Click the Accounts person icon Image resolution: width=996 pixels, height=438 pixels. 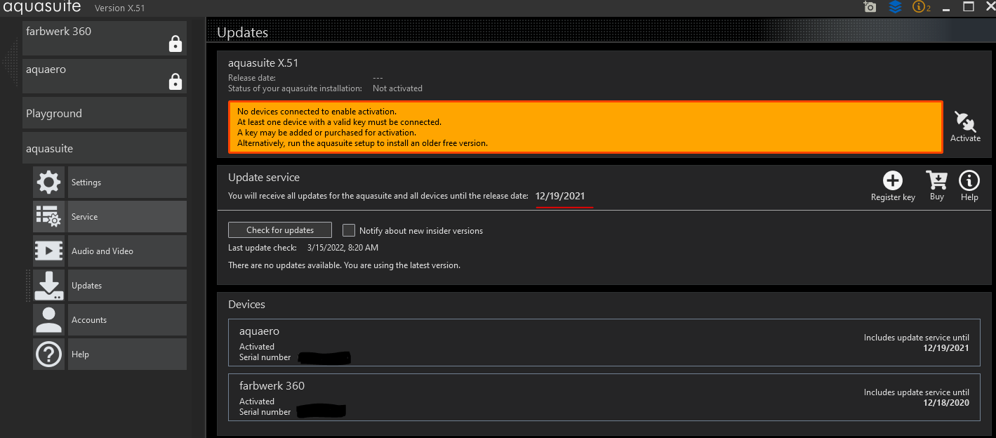tap(48, 320)
